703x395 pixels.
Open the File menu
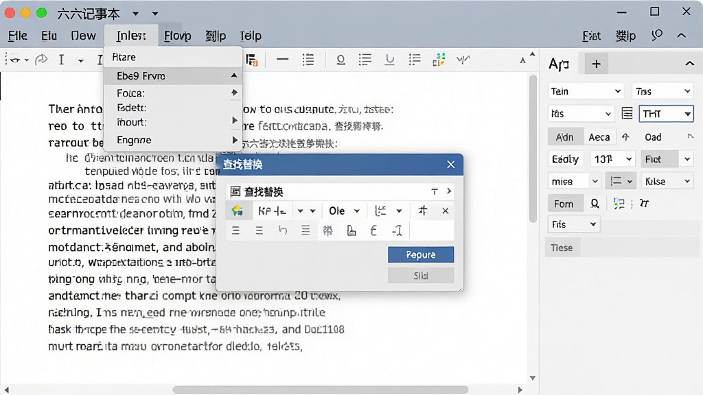17,36
